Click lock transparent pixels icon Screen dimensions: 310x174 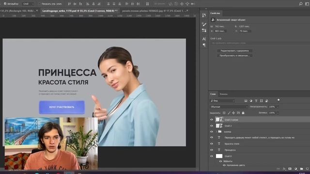click(x=224, y=113)
